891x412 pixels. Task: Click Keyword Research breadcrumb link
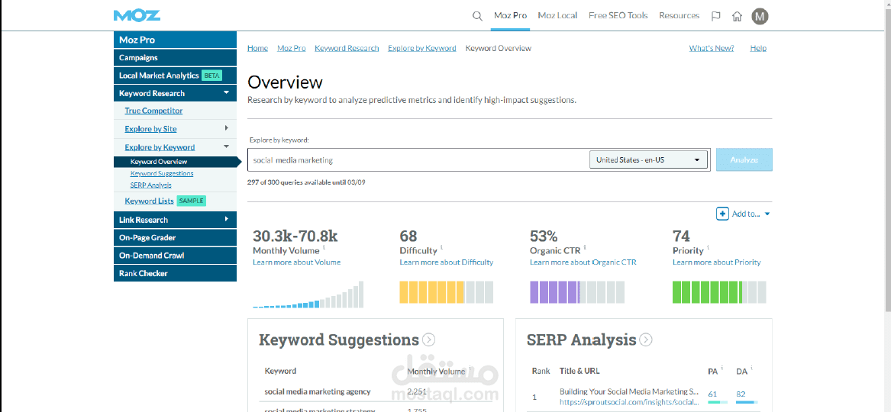click(347, 48)
